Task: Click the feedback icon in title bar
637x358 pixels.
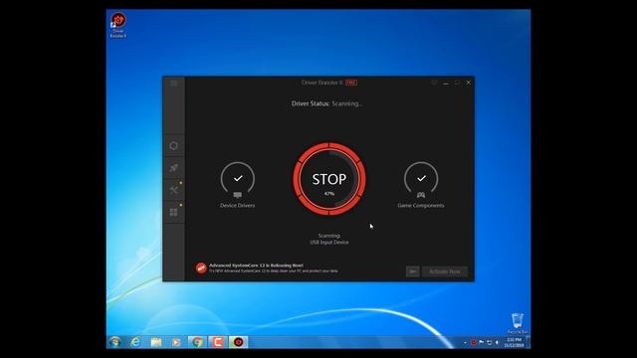Action: pyautogui.click(x=434, y=83)
